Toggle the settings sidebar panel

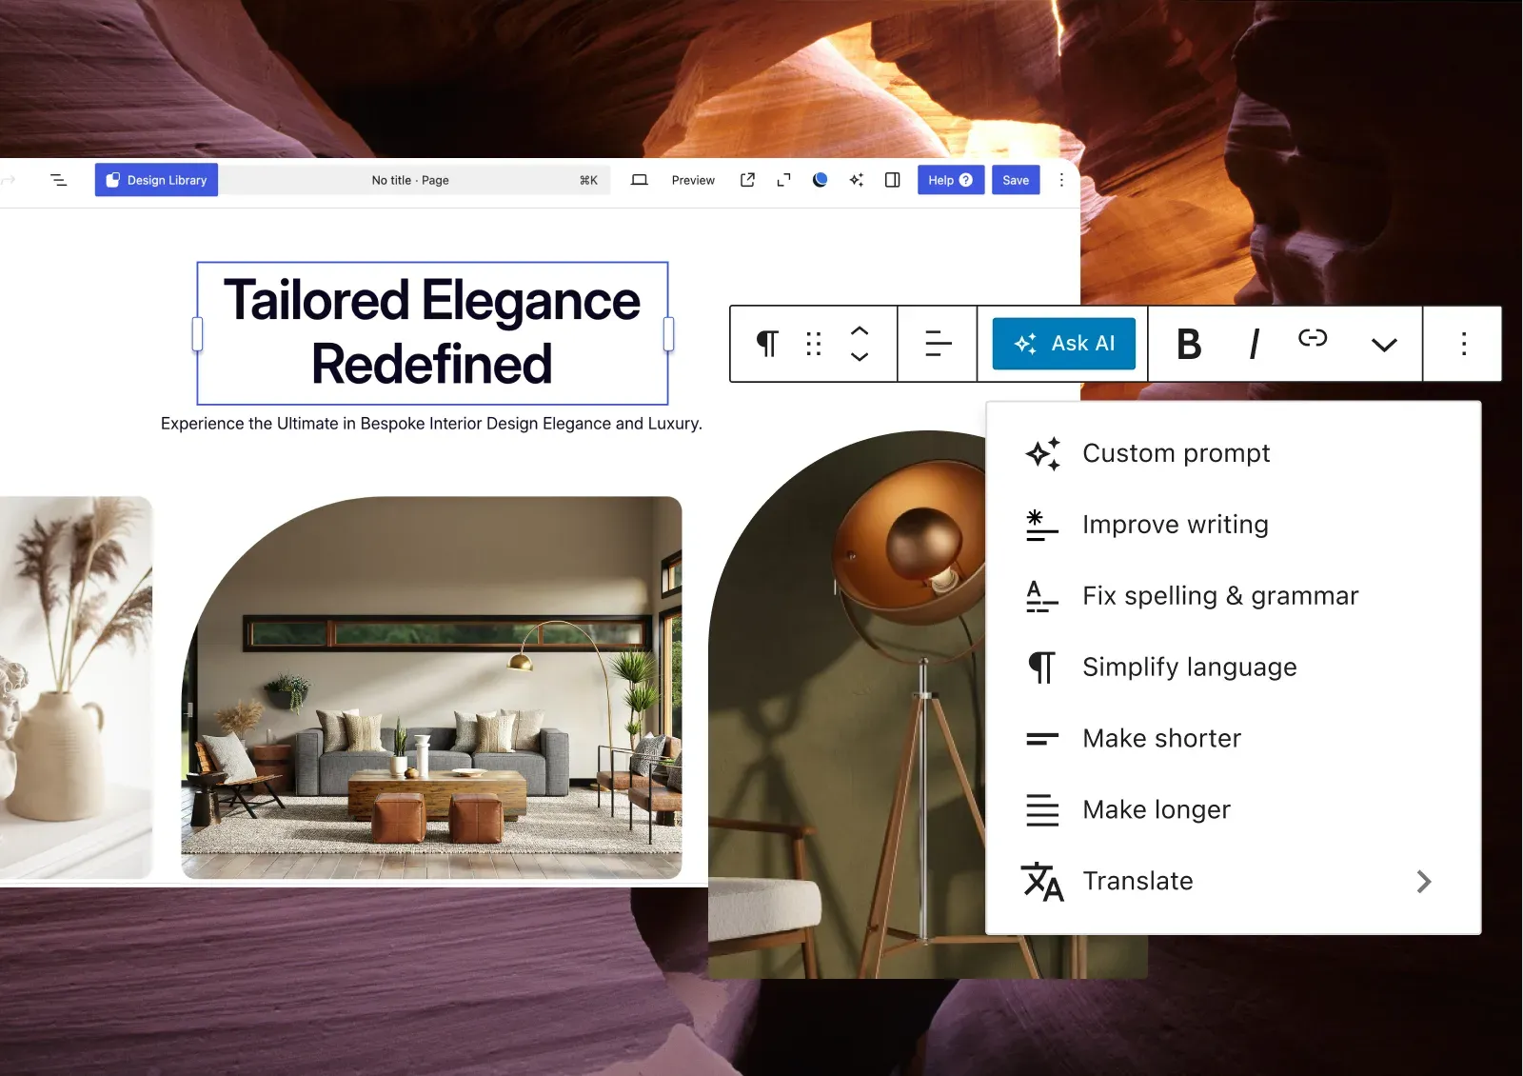point(892,180)
